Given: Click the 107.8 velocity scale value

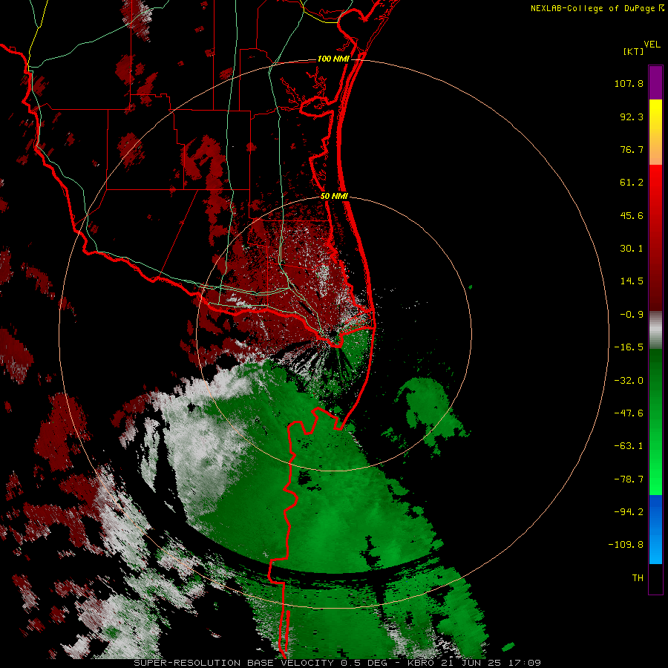Looking at the screenshot, I should click(629, 83).
